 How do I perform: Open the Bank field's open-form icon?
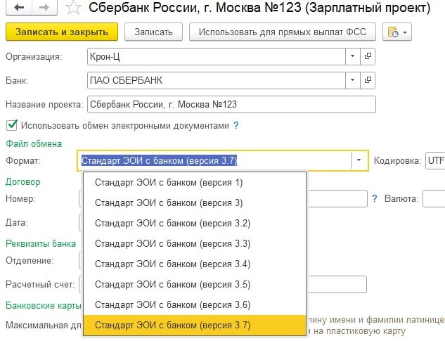(x=368, y=81)
